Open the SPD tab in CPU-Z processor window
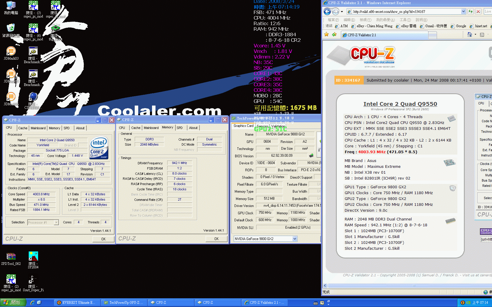Viewport: 492px width, 307px height. click(67, 128)
